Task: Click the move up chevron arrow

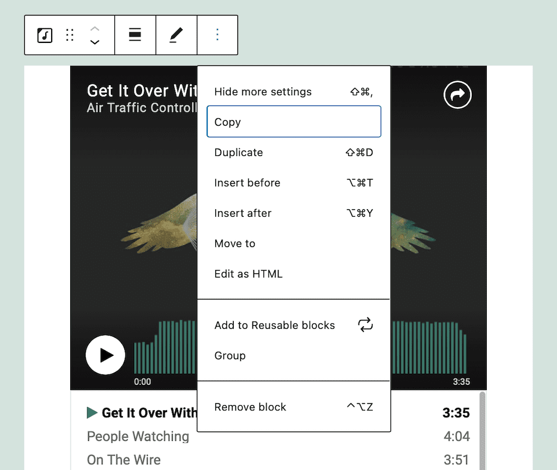Action: (95, 28)
